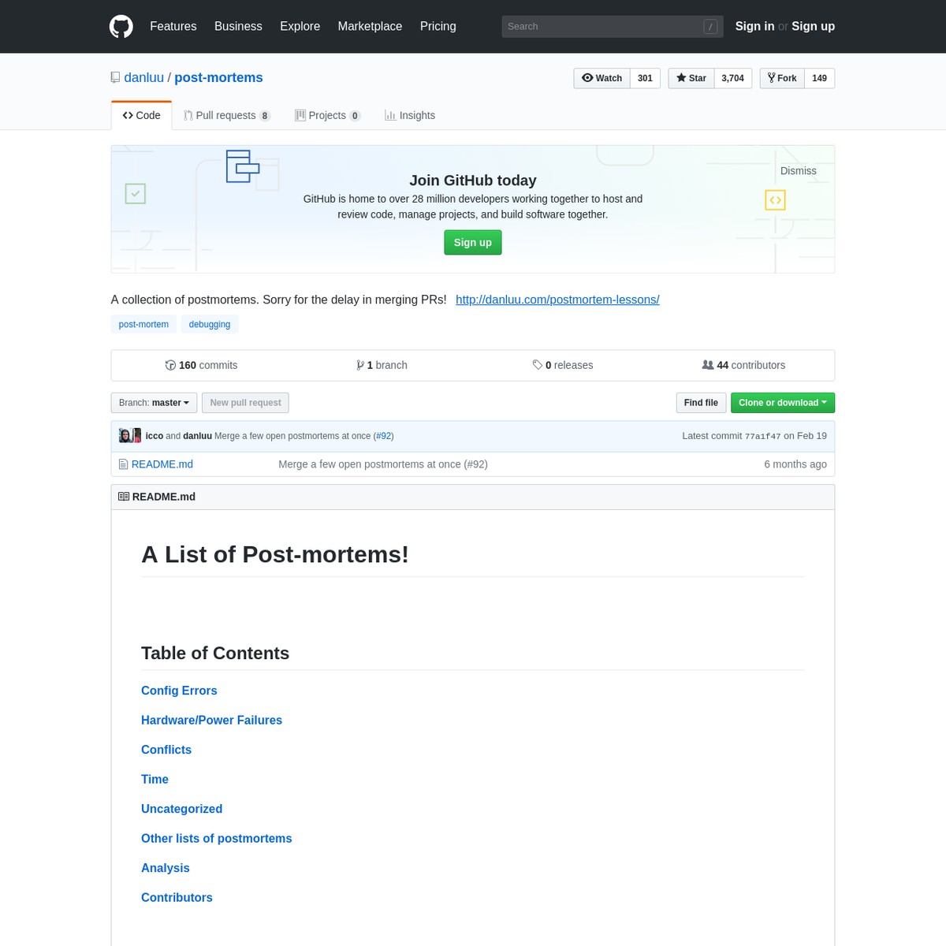Jump to Contributors section
This screenshot has height=946, width=946.
pyautogui.click(x=177, y=897)
